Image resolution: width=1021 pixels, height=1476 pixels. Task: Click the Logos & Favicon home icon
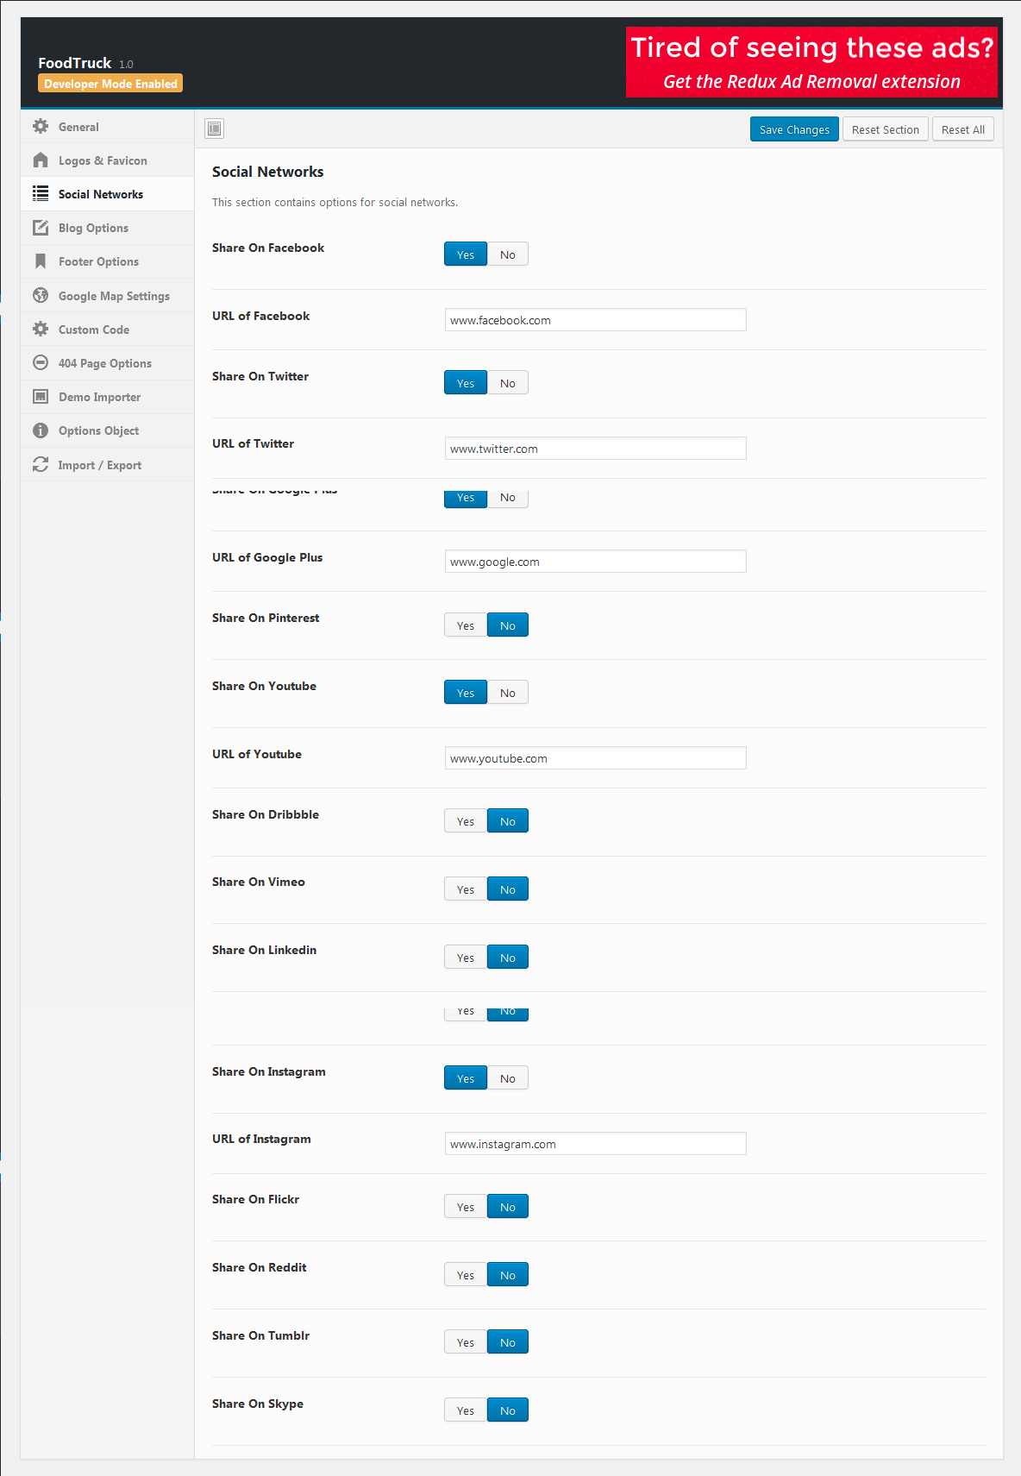pos(41,160)
